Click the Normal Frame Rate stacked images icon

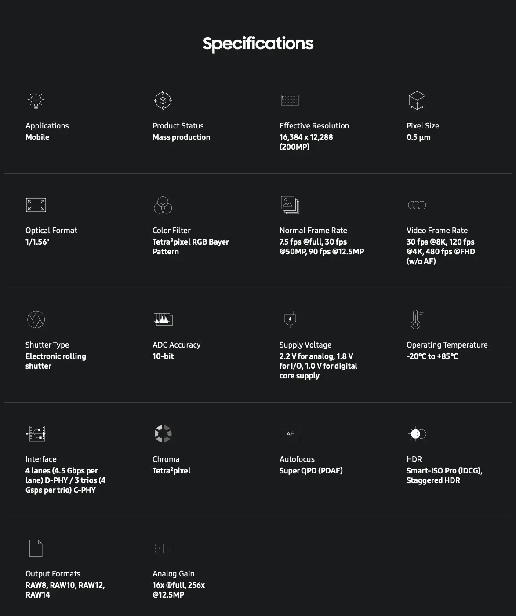[x=290, y=205]
